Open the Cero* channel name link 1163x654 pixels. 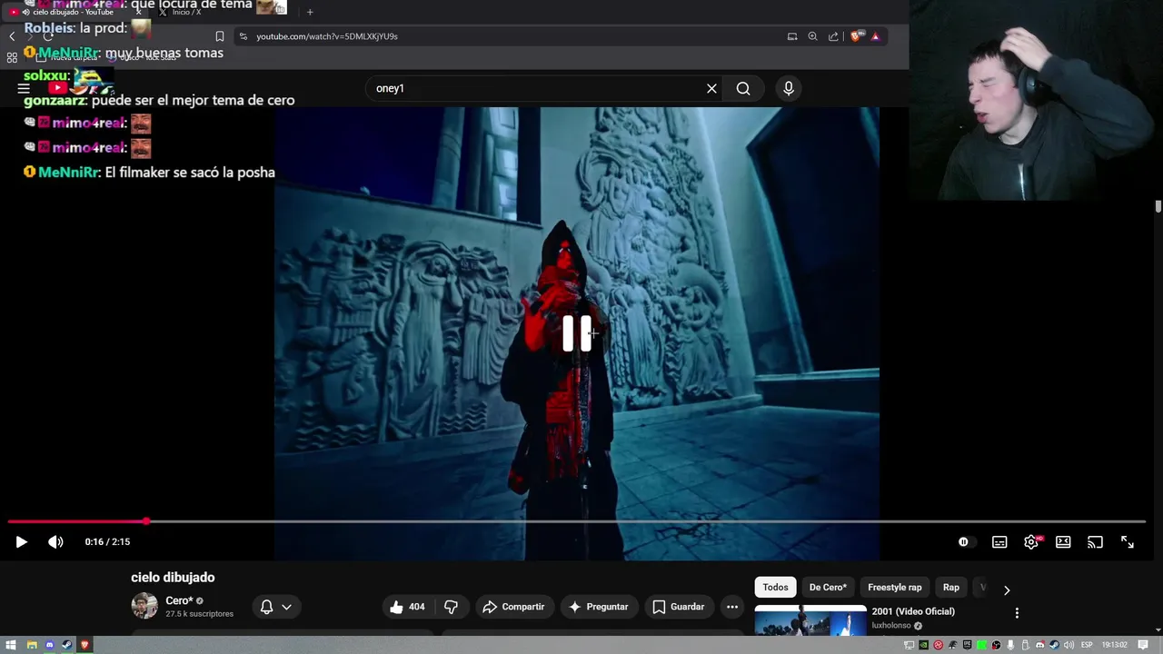(x=179, y=600)
